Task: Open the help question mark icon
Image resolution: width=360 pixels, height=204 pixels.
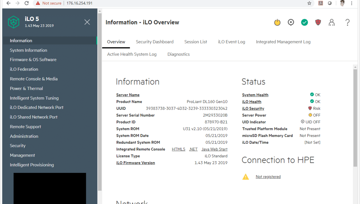Action: [347, 22]
